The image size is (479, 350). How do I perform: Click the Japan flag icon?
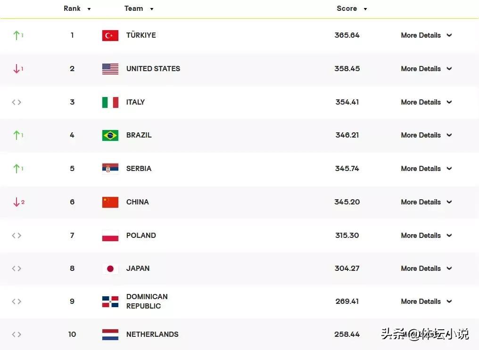(110, 269)
